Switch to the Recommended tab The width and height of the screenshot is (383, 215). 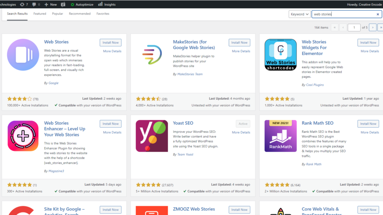coord(80,14)
